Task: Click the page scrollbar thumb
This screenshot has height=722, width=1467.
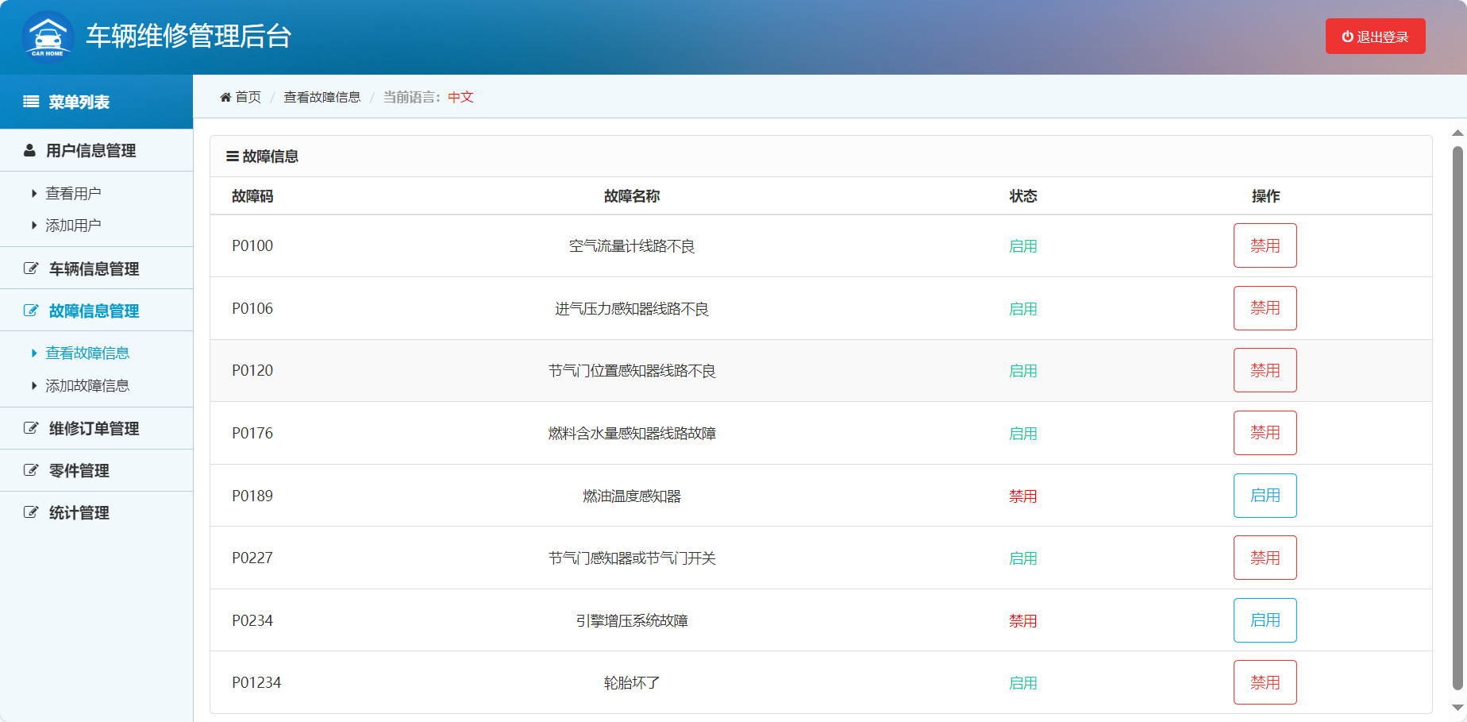Action: (1457, 419)
